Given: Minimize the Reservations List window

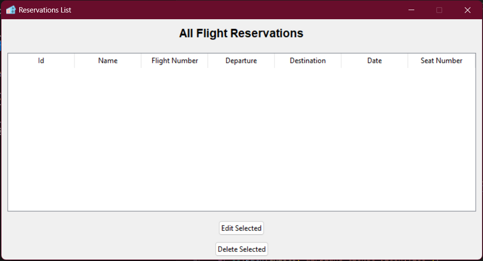Looking at the screenshot, I should click(x=411, y=10).
